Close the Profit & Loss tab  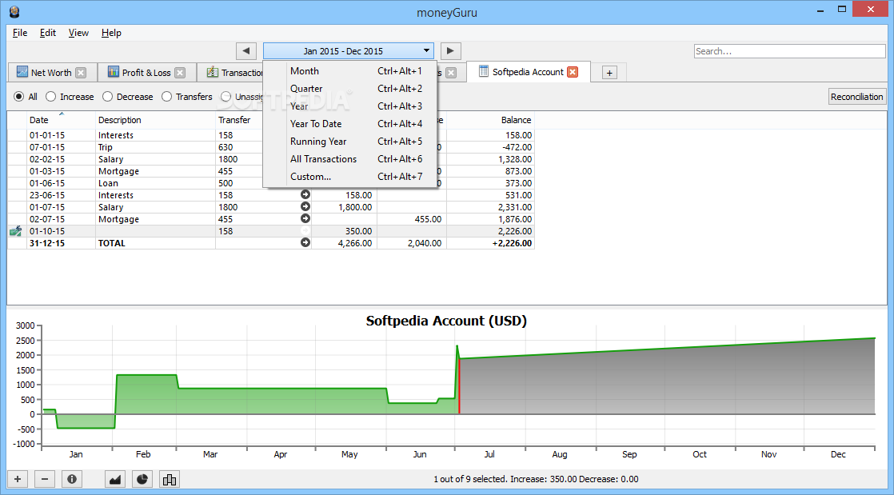pos(180,73)
